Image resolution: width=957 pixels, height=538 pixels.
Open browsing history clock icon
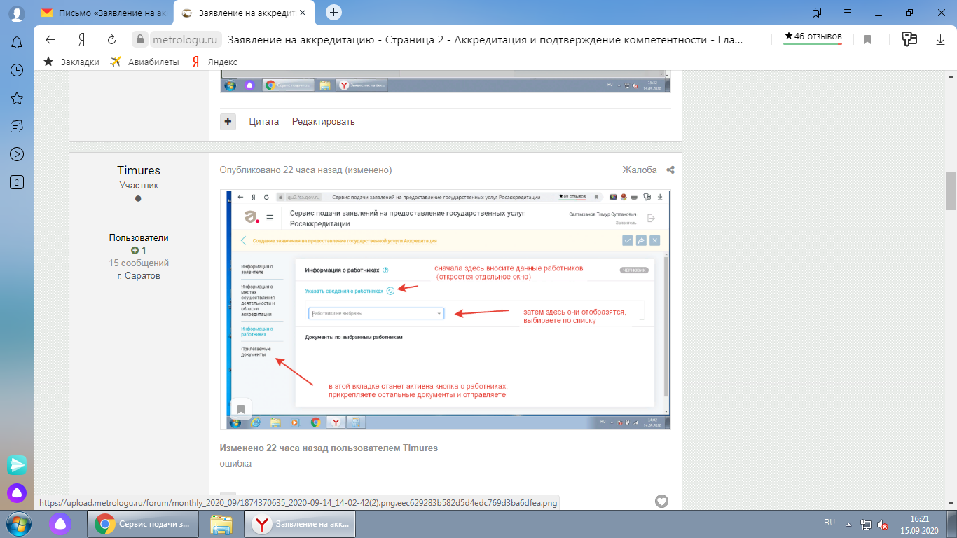17,70
